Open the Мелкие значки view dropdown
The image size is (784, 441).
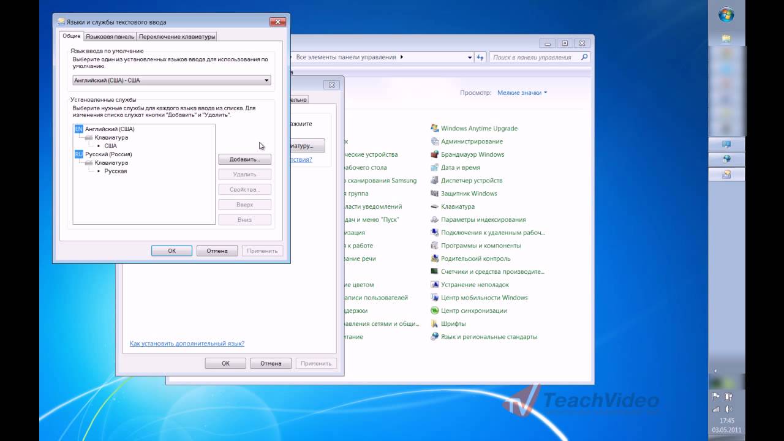(522, 92)
